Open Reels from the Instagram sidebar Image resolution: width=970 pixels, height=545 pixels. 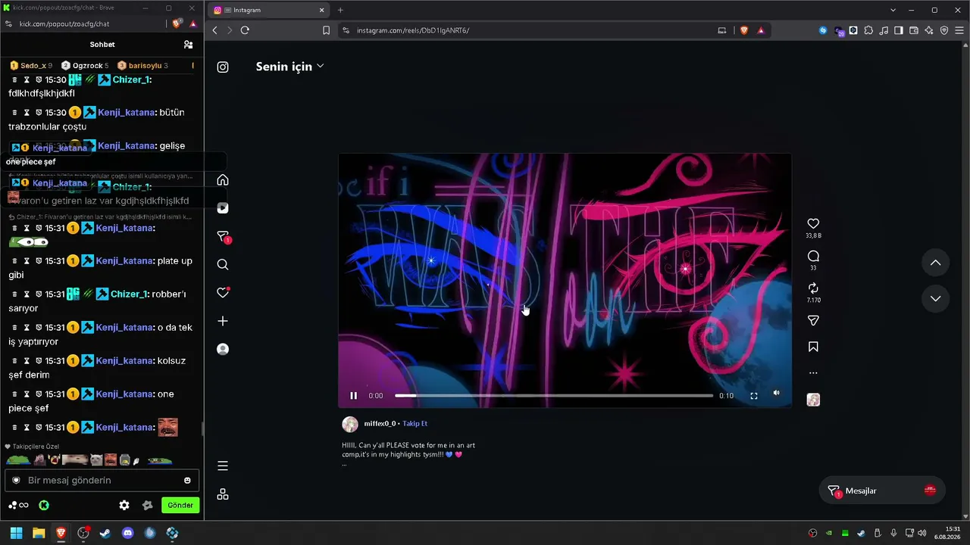[223, 208]
